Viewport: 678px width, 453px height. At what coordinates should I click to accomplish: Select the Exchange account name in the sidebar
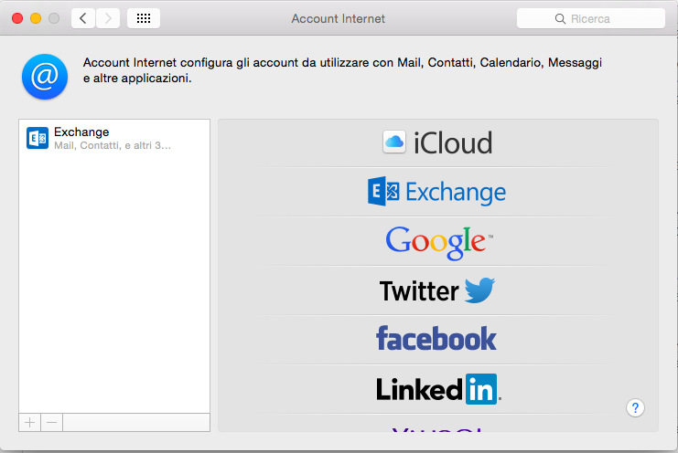[81, 132]
